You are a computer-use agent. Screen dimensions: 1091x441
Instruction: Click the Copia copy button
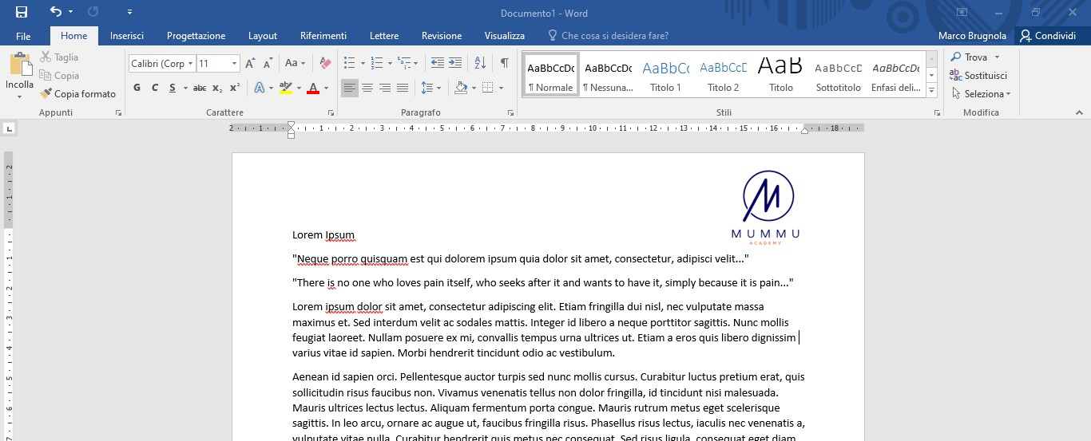60,76
